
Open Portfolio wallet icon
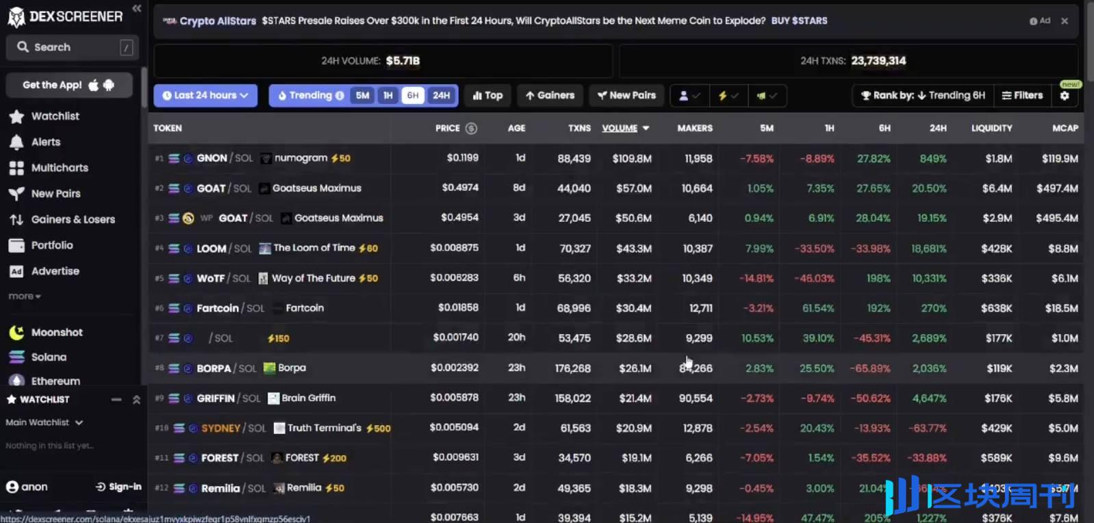[x=16, y=245]
